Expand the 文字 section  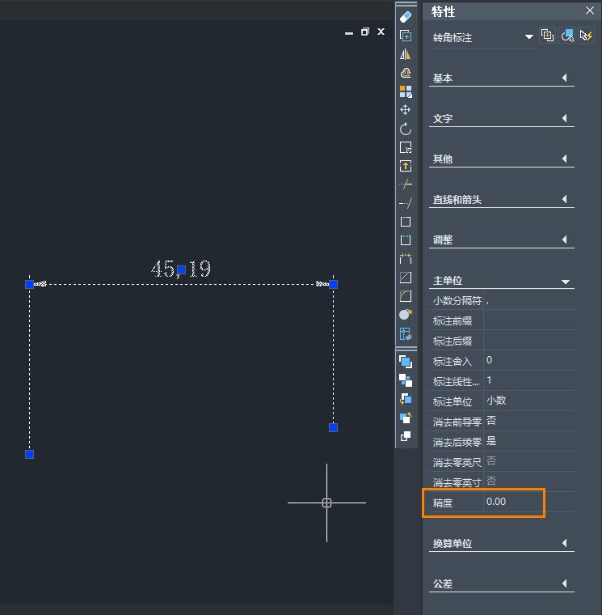(564, 118)
